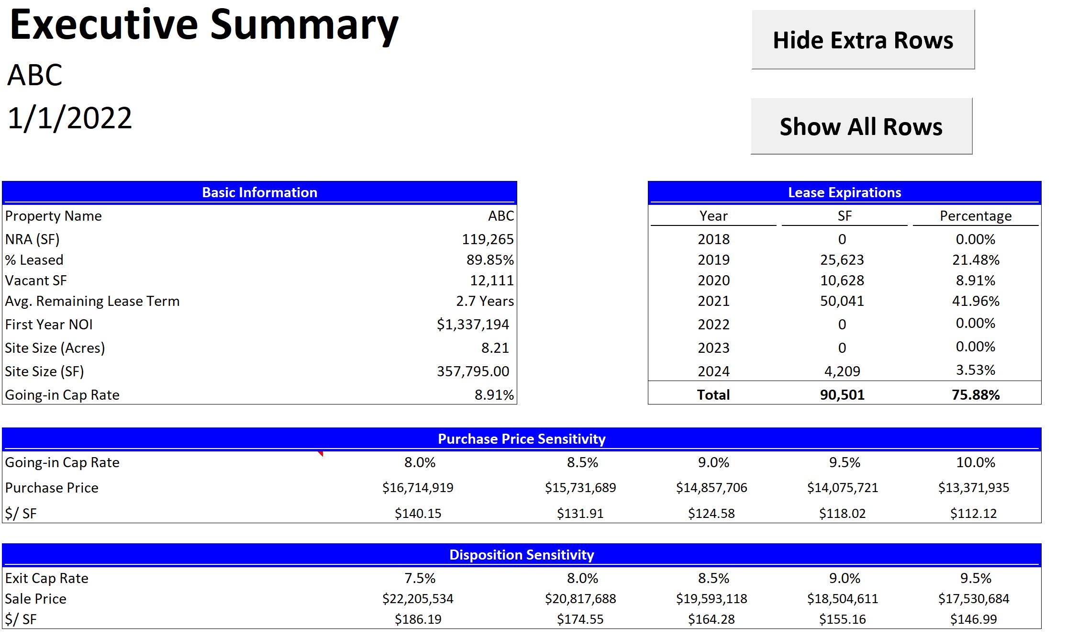Image resolution: width=1078 pixels, height=640 pixels.
Task: Click the Basic Information table header
Action: point(260,192)
